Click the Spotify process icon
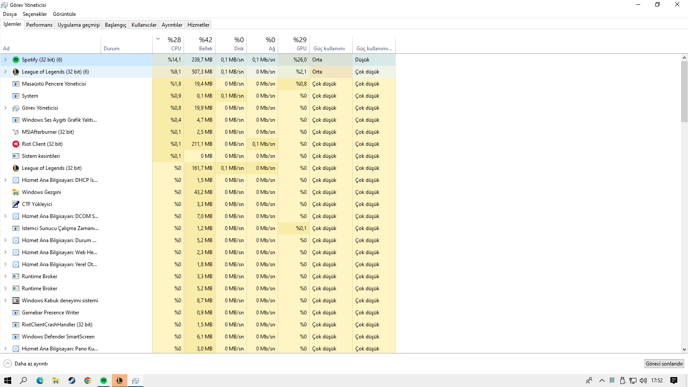The image size is (688, 387). 16,60
